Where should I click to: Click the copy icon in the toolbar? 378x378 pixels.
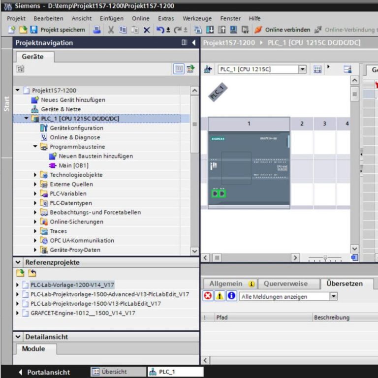(123, 30)
